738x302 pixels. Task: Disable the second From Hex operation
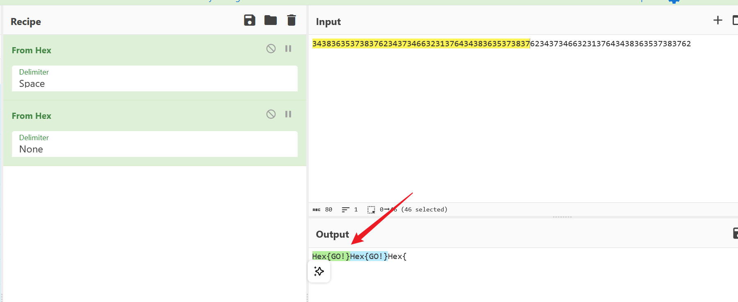pyautogui.click(x=271, y=114)
